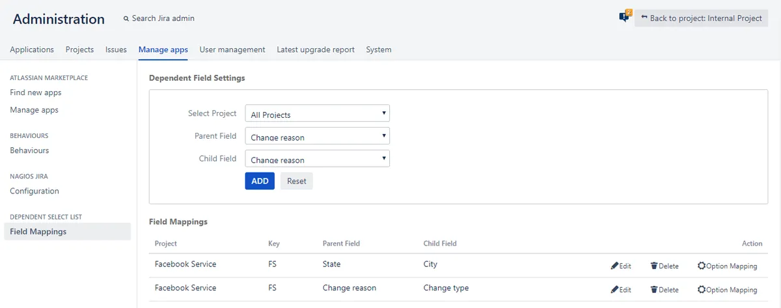The height and width of the screenshot is (308, 781).
Task: Select Field Mappings in sidebar
Action: (67, 231)
